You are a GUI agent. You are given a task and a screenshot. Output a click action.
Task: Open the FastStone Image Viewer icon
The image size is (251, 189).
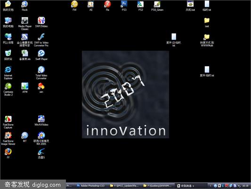8,138
